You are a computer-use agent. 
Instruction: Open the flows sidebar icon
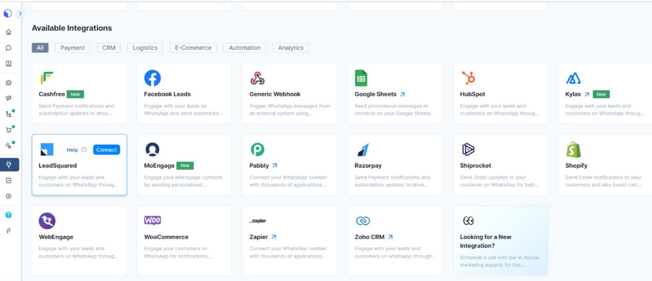(x=8, y=114)
